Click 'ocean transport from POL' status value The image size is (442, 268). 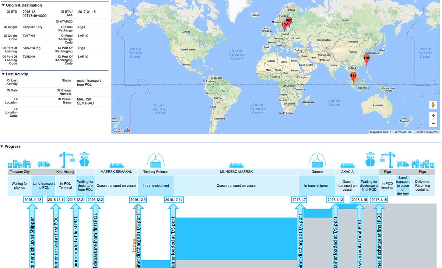coord(89,82)
